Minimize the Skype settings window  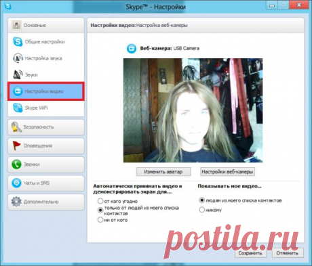click(272, 5)
